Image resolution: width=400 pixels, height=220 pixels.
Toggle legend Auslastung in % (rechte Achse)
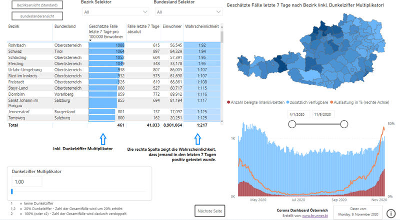click(x=359, y=102)
